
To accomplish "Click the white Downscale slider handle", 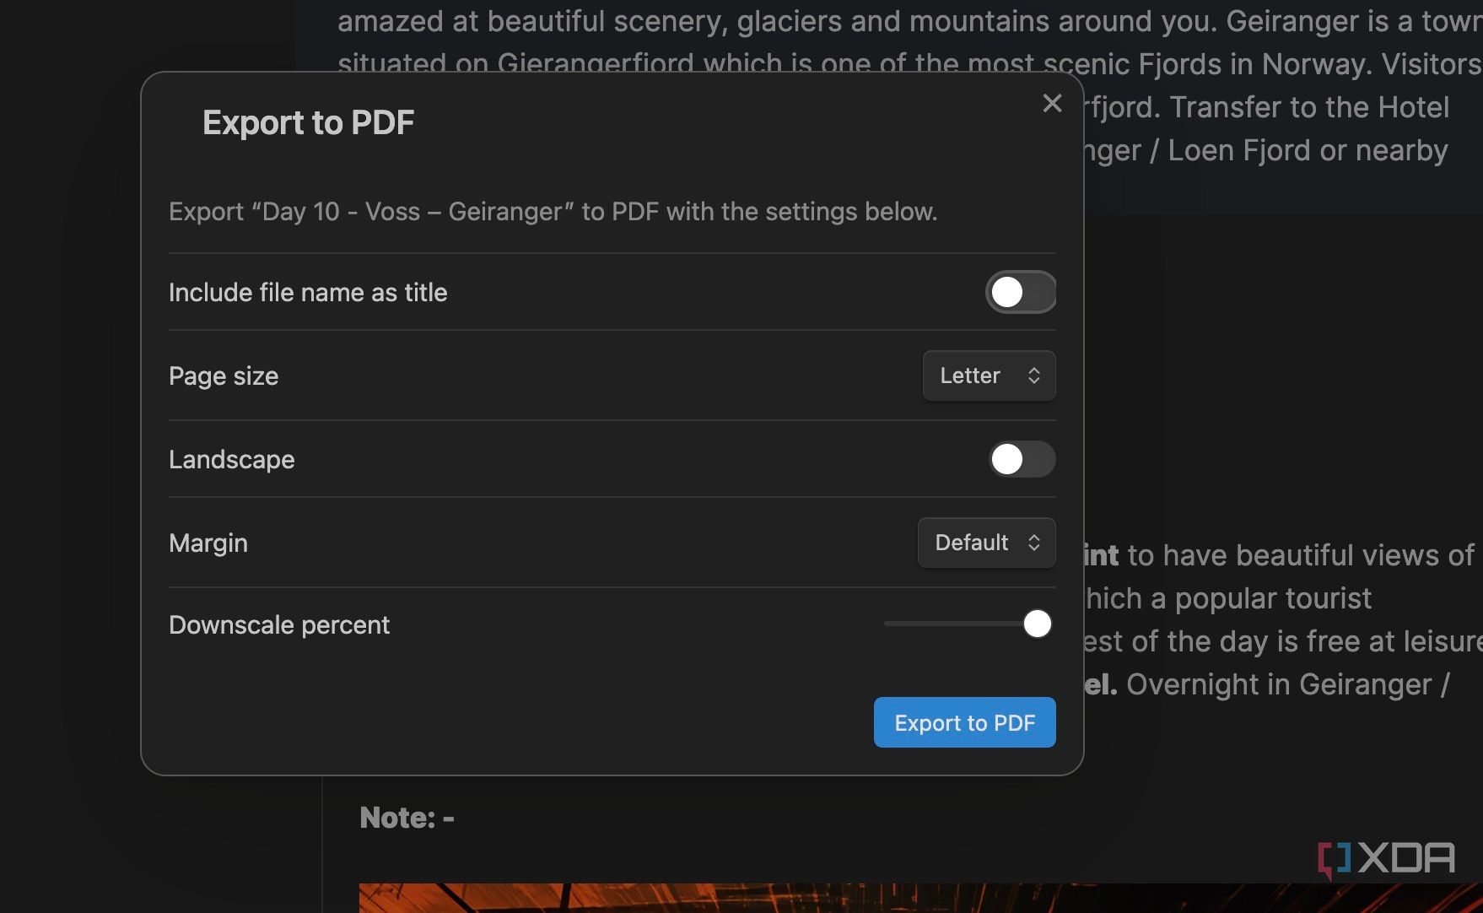I will [1036, 624].
